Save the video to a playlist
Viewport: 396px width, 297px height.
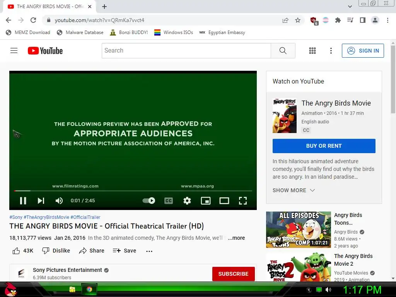(x=124, y=251)
